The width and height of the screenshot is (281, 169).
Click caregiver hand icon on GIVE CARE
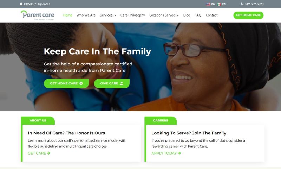pos(122,83)
